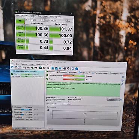Open the Файл menu in CrystalDiskMark

pyautogui.click(x=17, y=15)
